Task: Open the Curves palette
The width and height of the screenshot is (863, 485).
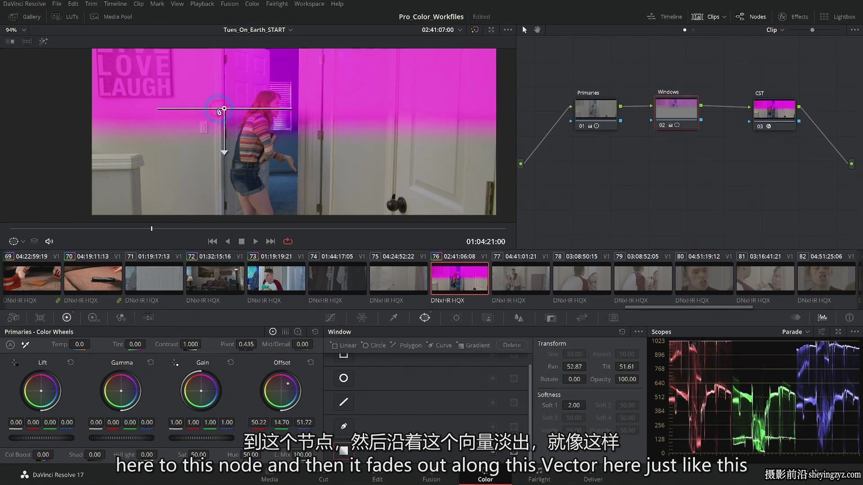Action: coord(330,317)
